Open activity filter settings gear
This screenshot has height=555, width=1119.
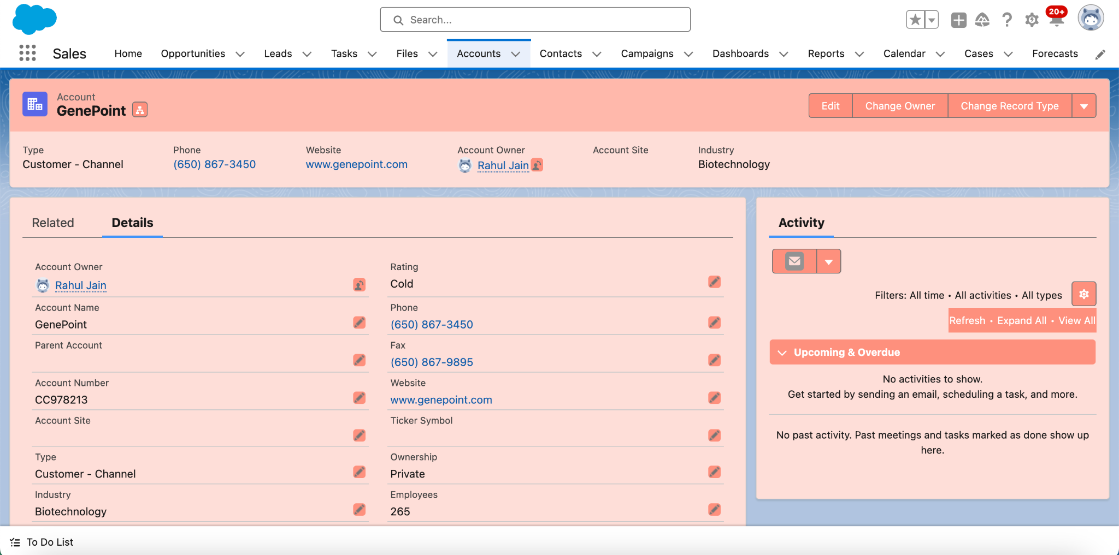pos(1084,294)
